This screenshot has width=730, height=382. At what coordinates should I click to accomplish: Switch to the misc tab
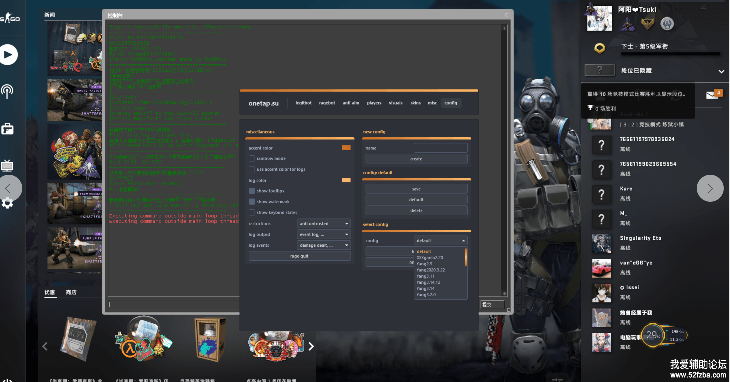click(x=432, y=103)
